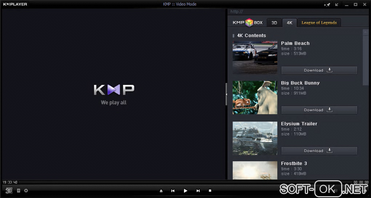Click Frostbite 3 time 3:30 text
Screen dimensions: 371x198
[291, 169]
